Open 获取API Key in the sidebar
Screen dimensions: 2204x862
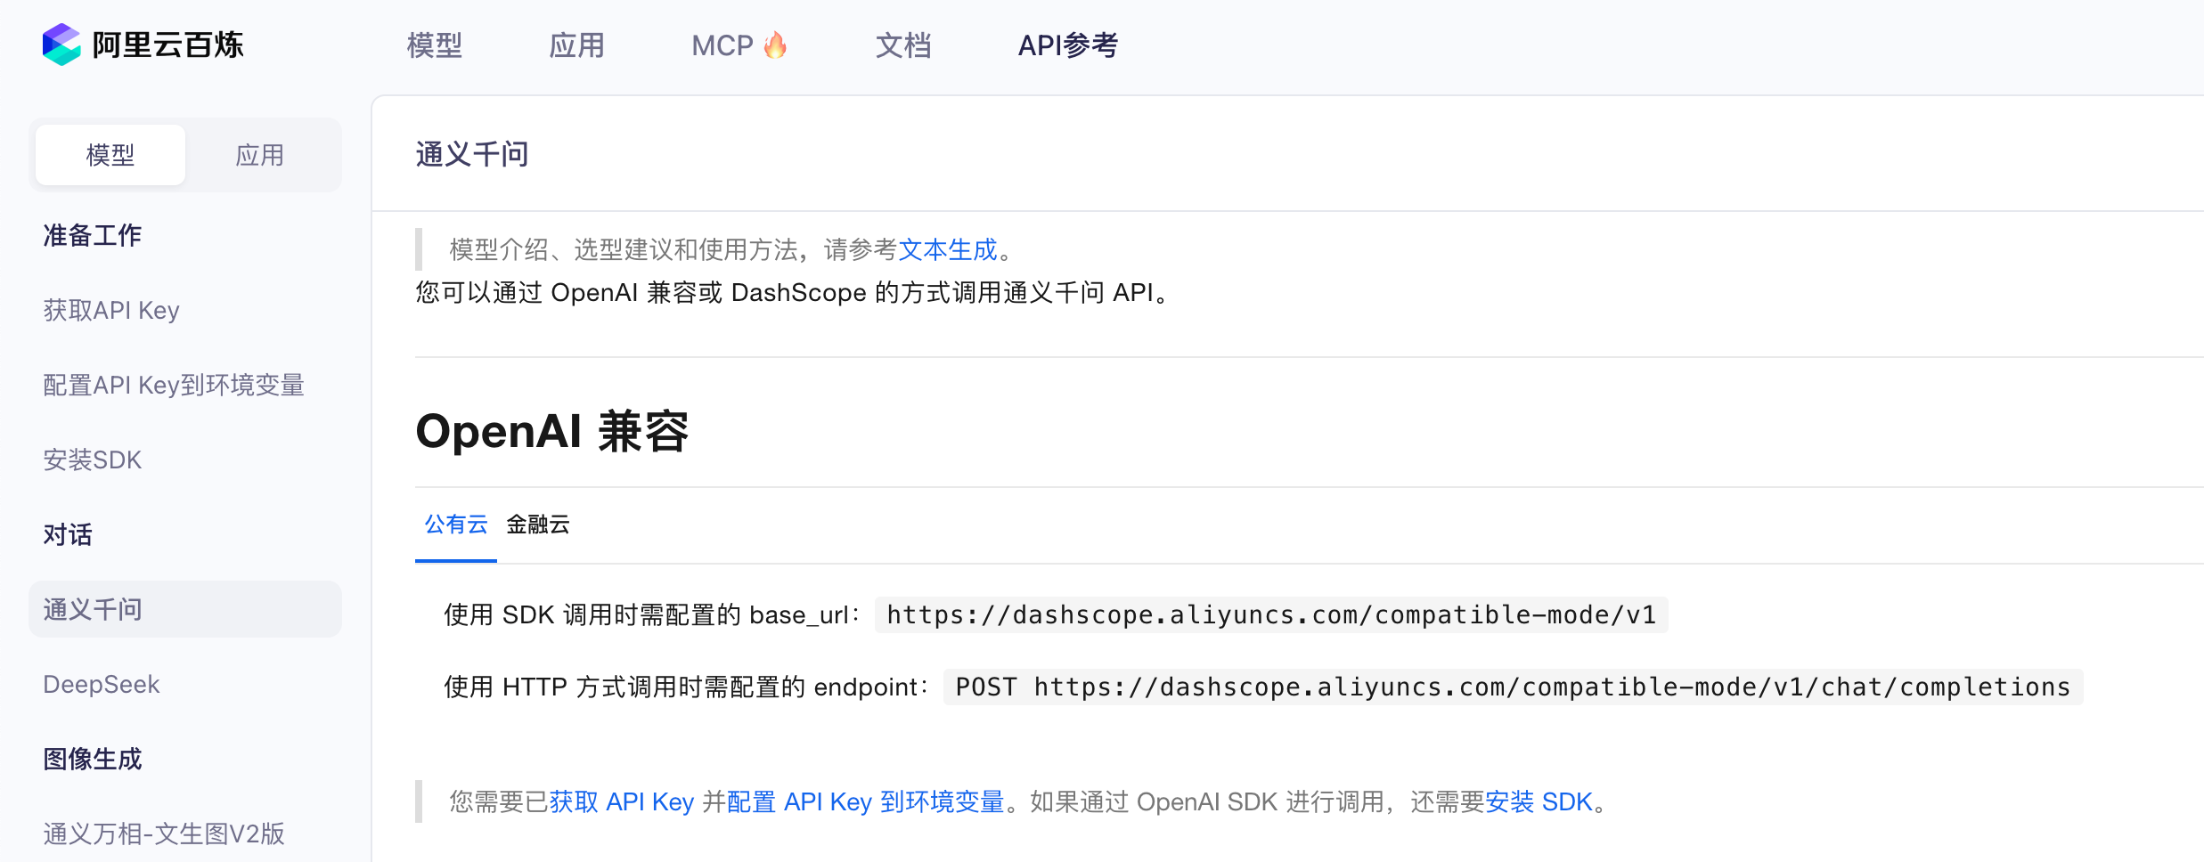click(x=111, y=310)
